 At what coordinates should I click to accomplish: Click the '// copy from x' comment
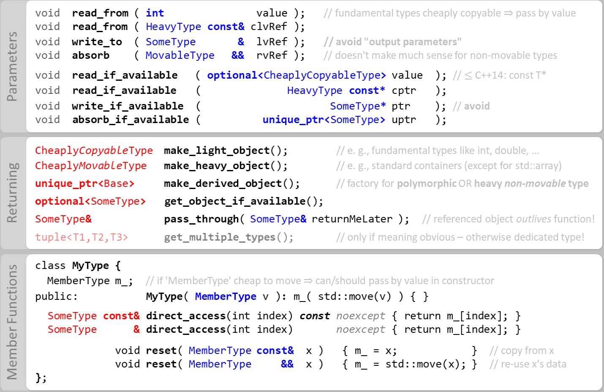tap(522, 351)
